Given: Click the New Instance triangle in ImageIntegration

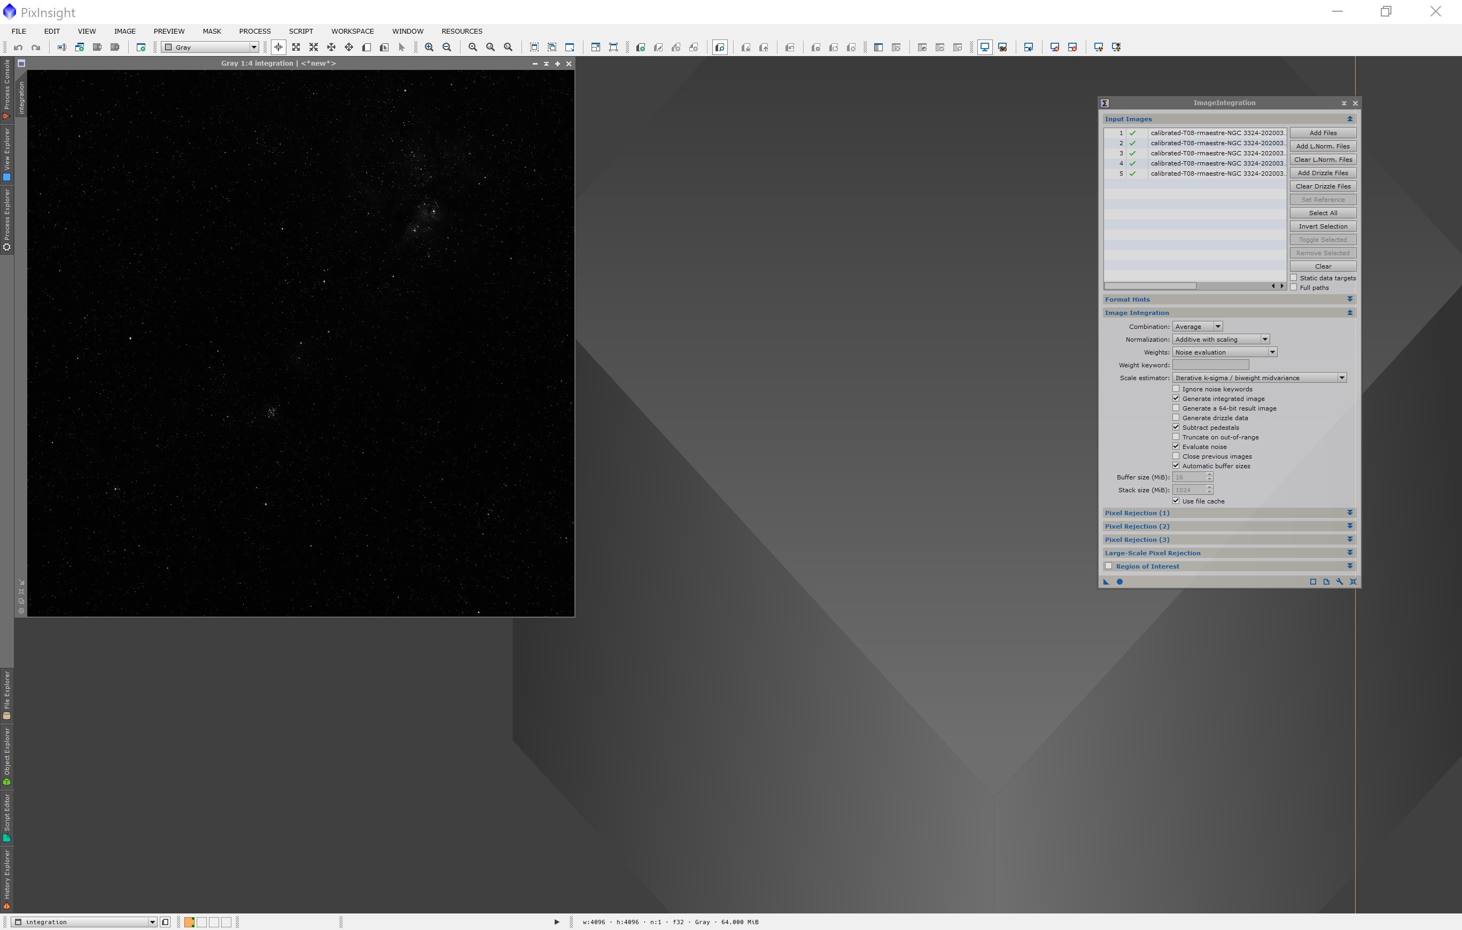Looking at the screenshot, I should coord(1106,582).
